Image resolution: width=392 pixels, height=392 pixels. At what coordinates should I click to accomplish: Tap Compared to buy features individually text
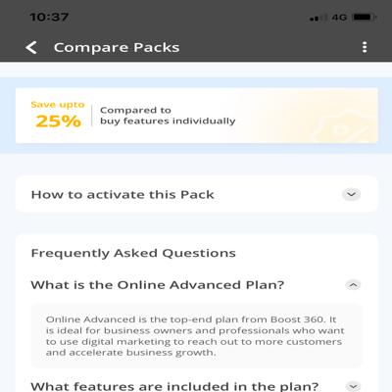pyautogui.click(x=168, y=116)
